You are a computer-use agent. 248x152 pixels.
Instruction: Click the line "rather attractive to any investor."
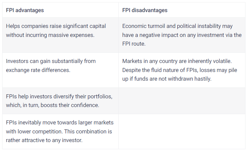[x=44, y=140]
